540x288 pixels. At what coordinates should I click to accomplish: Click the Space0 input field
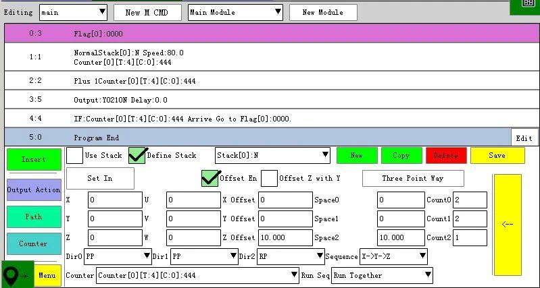[x=401, y=200]
